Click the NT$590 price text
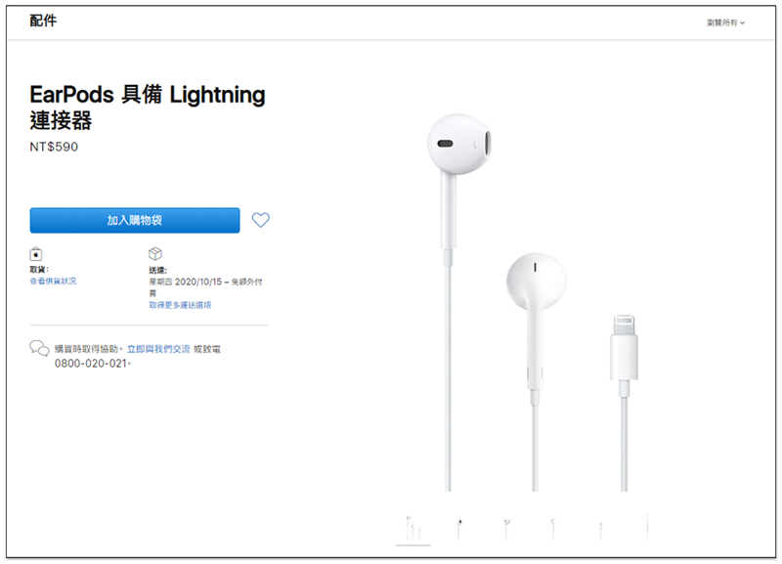This screenshot has height=564, width=782. click(x=54, y=147)
